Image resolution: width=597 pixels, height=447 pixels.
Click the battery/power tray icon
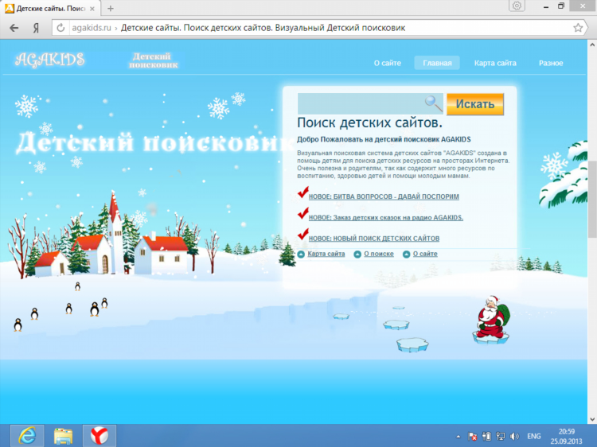(x=486, y=437)
